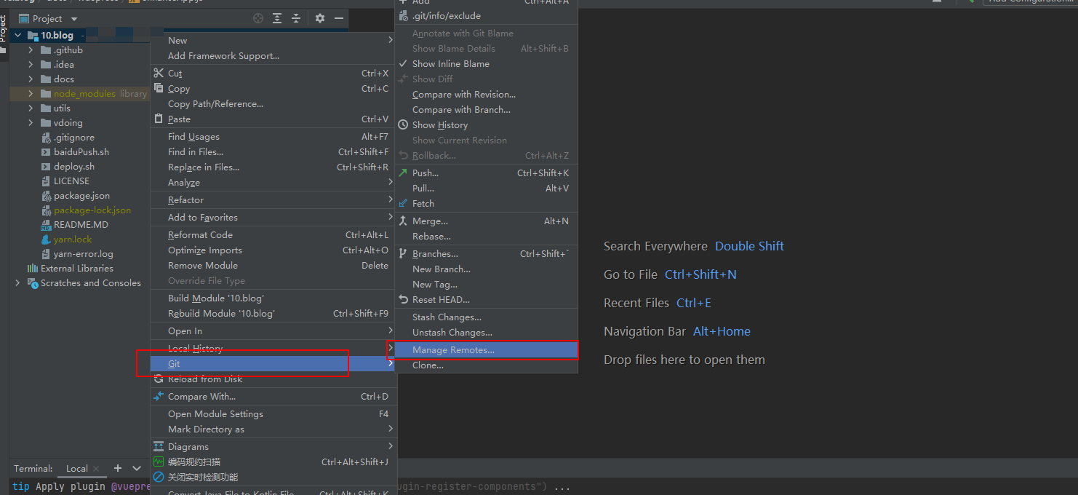Add a new terminal session with plus
Viewport: 1078px width, 495px height.
[117, 468]
